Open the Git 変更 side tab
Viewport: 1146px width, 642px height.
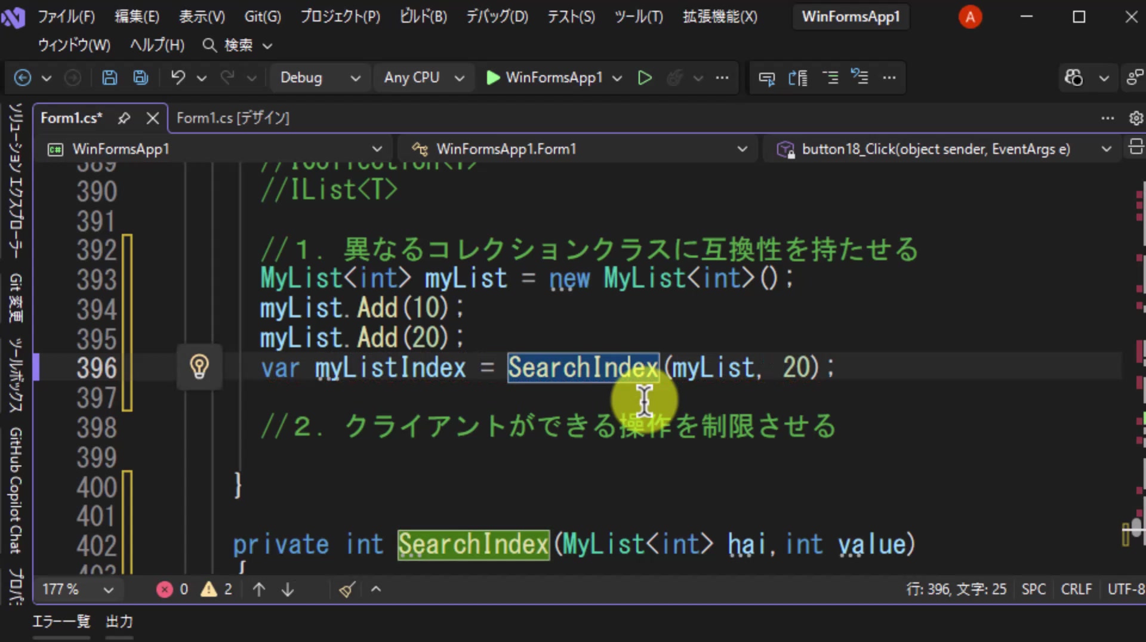[x=16, y=298]
